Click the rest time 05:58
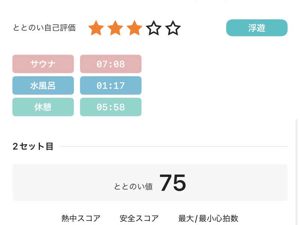The width and height of the screenshot is (300, 225). [x=111, y=107]
